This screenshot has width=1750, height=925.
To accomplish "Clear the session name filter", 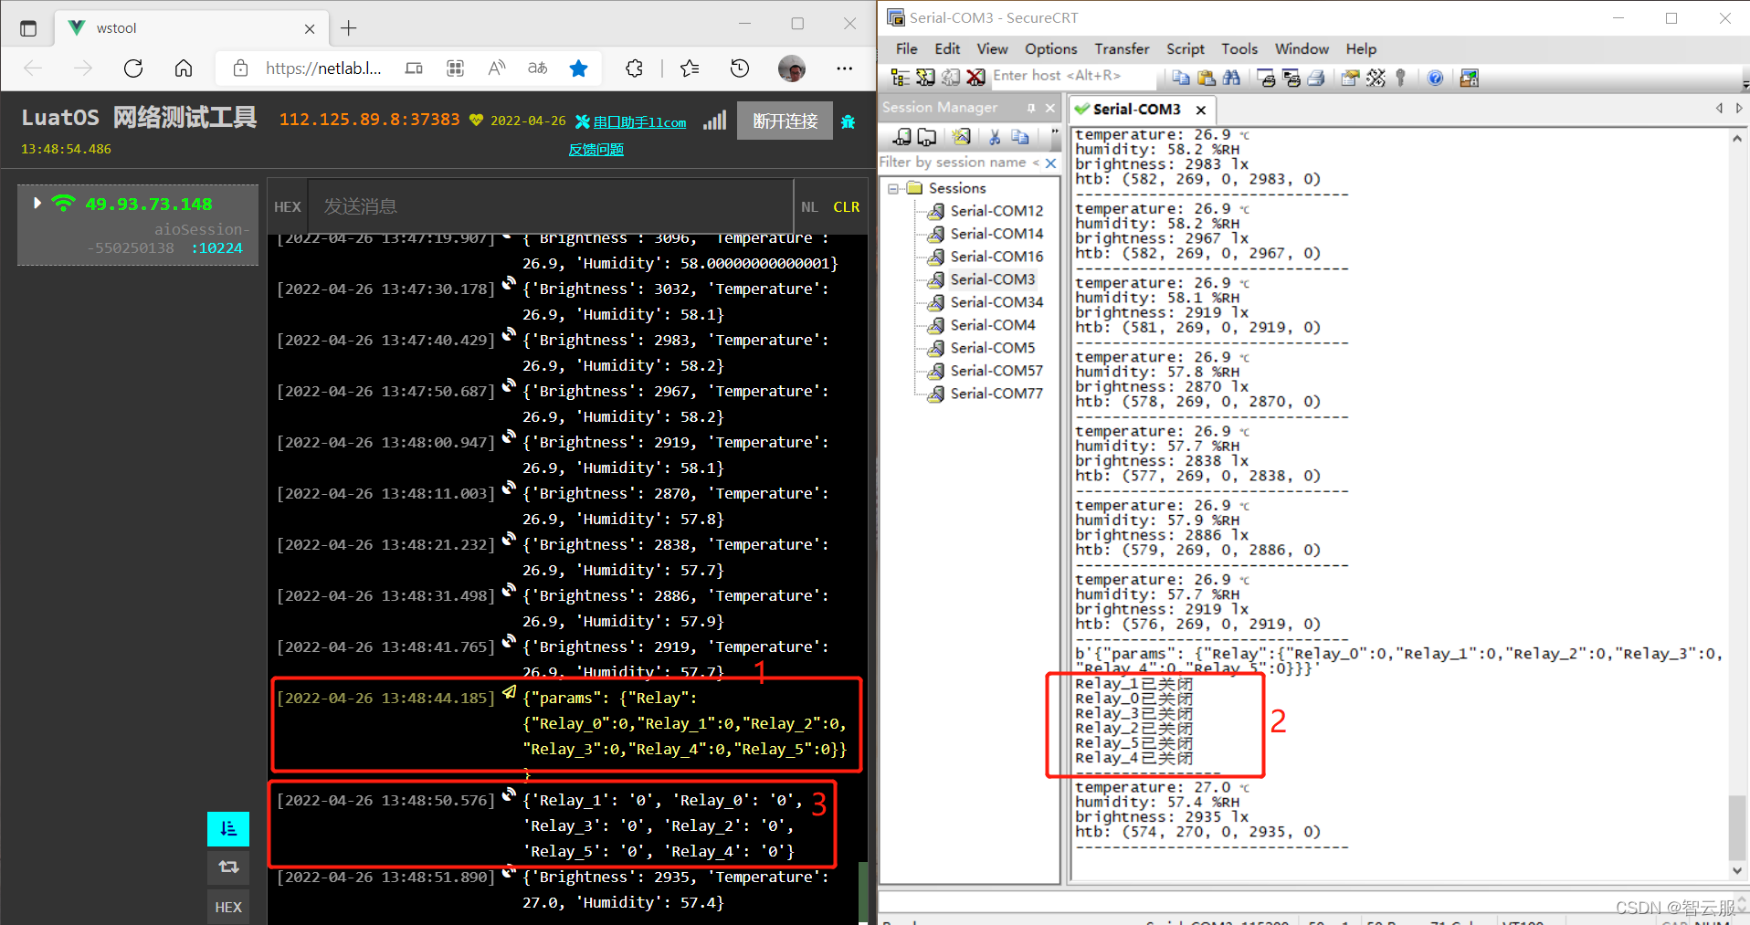I will (x=1050, y=163).
